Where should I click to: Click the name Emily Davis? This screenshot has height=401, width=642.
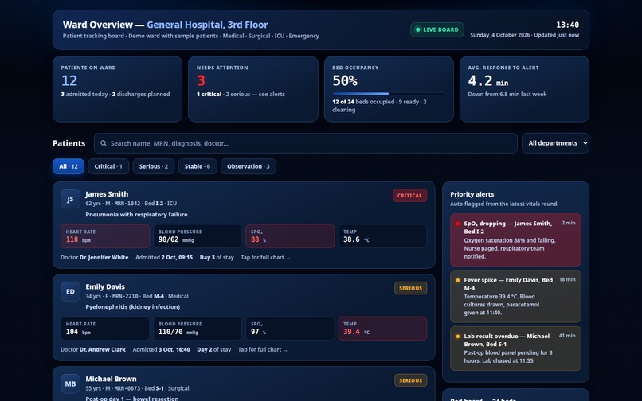105,286
